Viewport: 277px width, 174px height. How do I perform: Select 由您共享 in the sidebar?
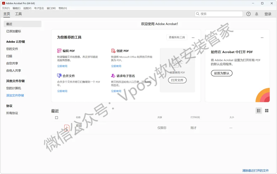pyautogui.click(x=12, y=63)
